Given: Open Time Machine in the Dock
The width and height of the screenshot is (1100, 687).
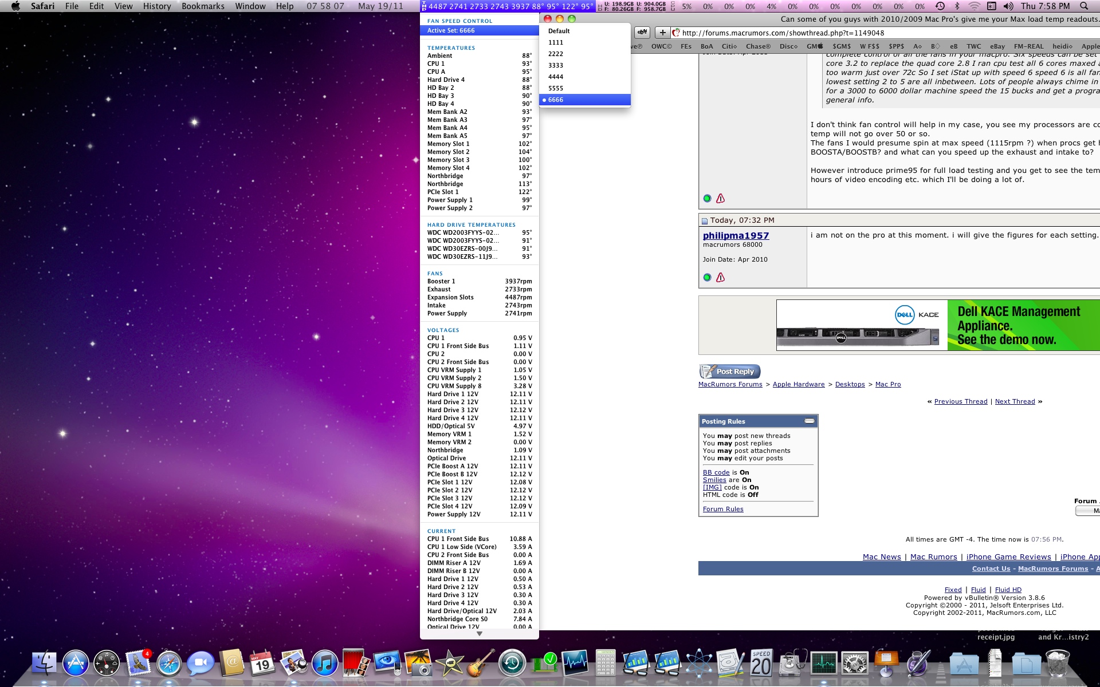Looking at the screenshot, I should click(x=512, y=664).
